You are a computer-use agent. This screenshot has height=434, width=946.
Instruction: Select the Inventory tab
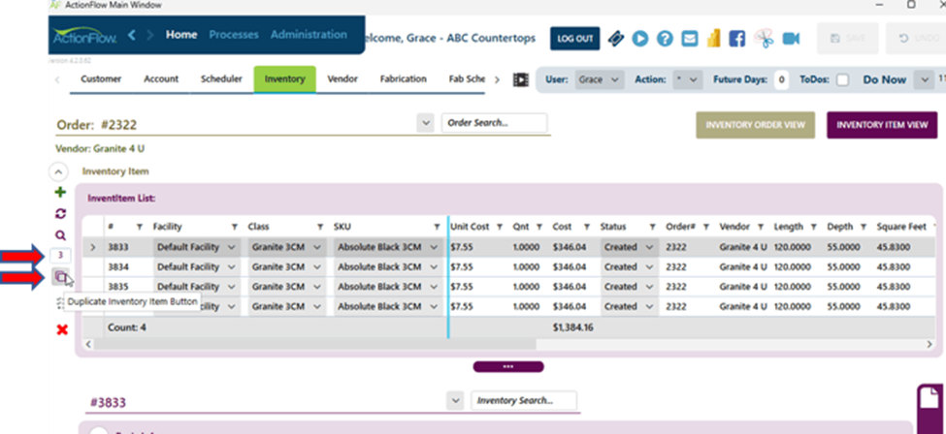284,79
